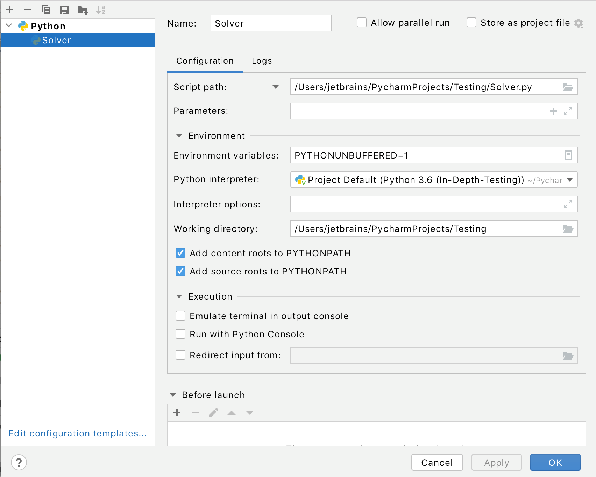Uncheck Add content roots to PYTHONPATH
The width and height of the screenshot is (596, 477).
[x=180, y=253]
